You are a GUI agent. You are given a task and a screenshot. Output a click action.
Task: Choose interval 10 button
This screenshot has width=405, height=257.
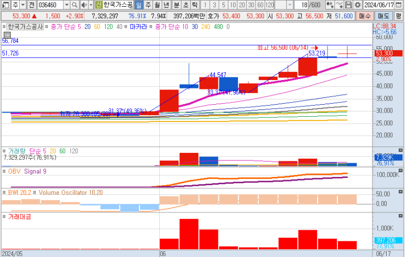point(233,5)
